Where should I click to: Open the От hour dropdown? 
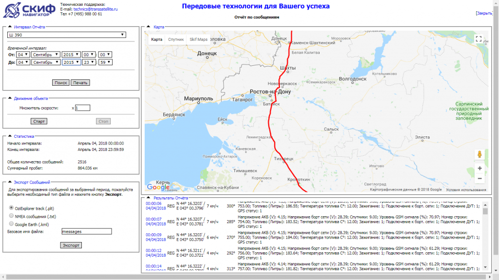pyautogui.click(x=88, y=55)
